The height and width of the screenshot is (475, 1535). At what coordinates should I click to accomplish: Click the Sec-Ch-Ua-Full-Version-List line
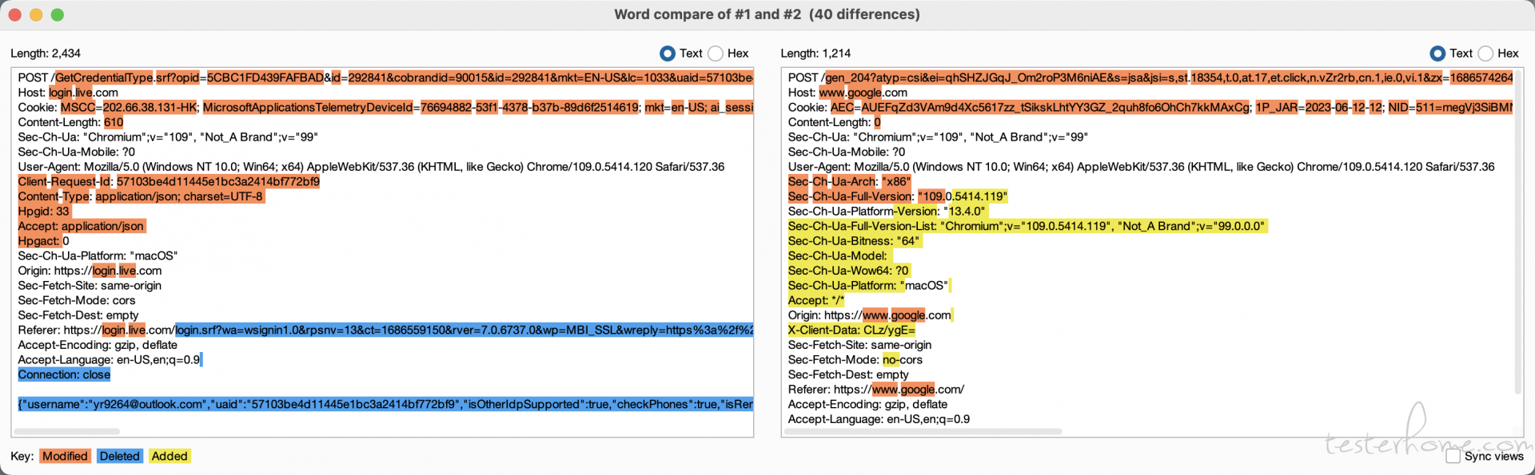click(x=1027, y=226)
